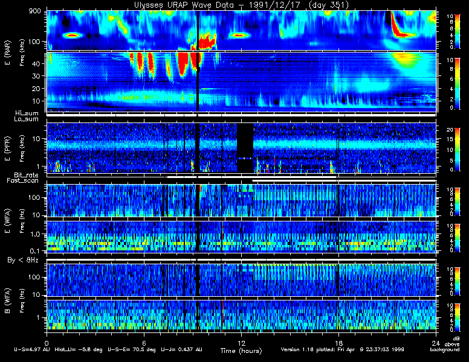Click the 'Lo_sum' status label
Viewport: 469px width, 362px height.
(27, 119)
